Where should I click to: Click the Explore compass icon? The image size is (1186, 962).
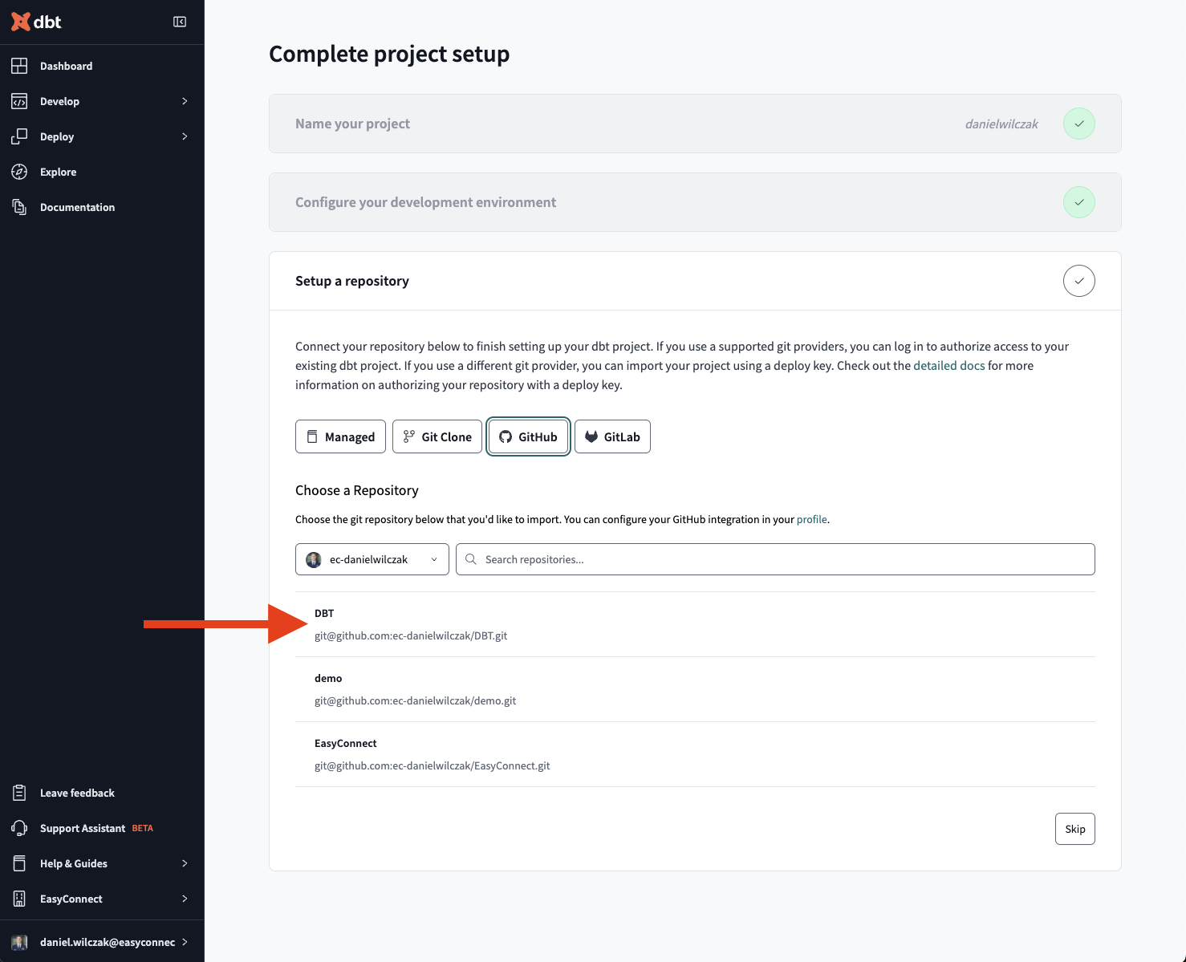pyautogui.click(x=19, y=172)
